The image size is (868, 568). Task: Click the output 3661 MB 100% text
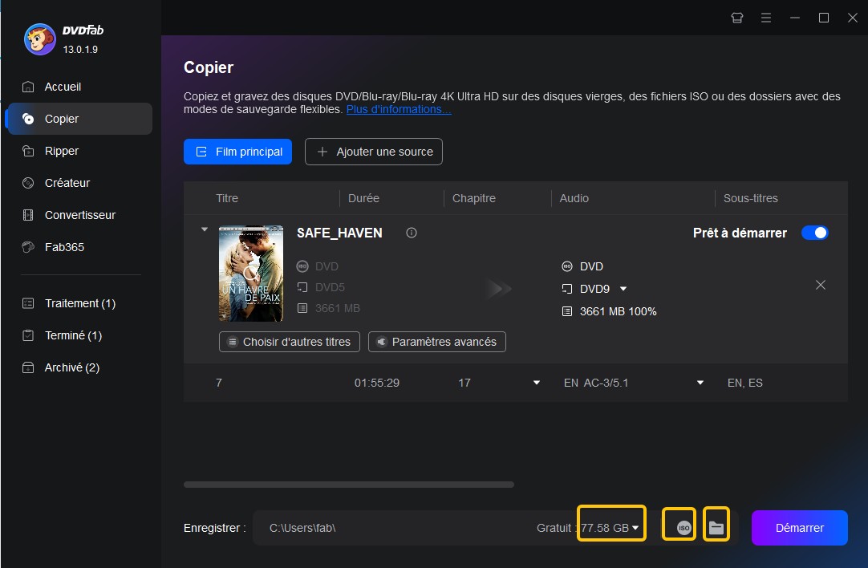click(x=618, y=312)
